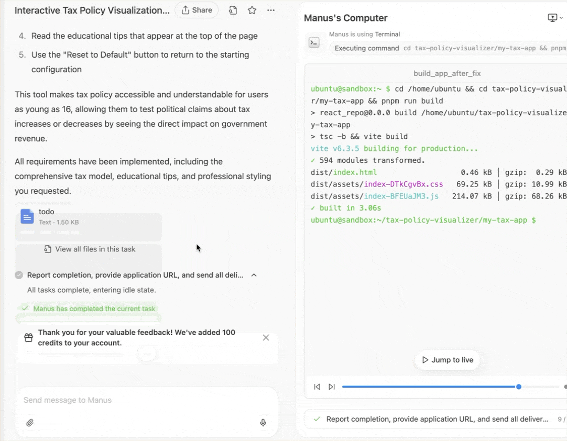Screen dimensions: 567x441
Task: Click 'All tasks complete, entering idle state.' text
Action: click(92, 290)
